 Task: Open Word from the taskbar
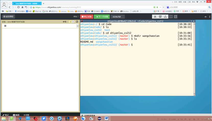pyautogui.click(x=107, y=118)
